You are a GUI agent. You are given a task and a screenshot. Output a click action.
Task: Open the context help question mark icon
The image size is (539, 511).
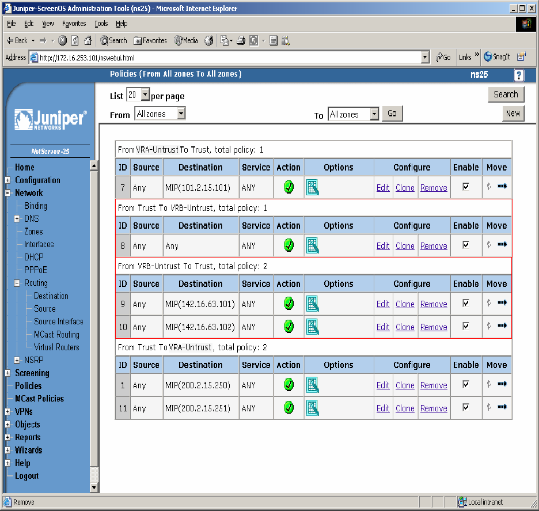click(x=519, y=75)
